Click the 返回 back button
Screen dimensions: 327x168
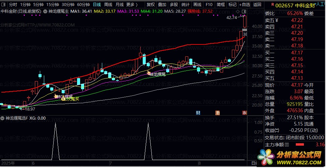[257, 4]
